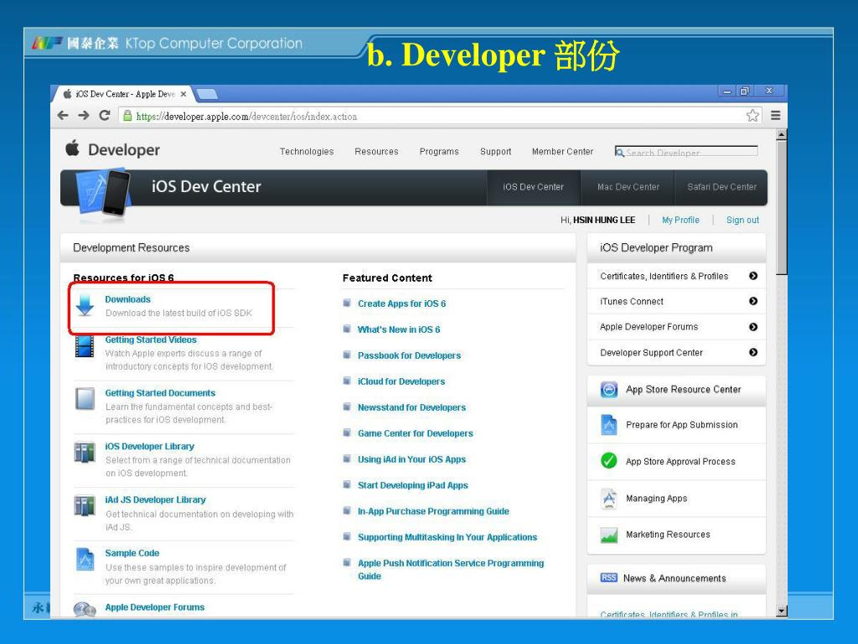
Task: Open Create Apps for iOS 6
Action: [401, 304]
